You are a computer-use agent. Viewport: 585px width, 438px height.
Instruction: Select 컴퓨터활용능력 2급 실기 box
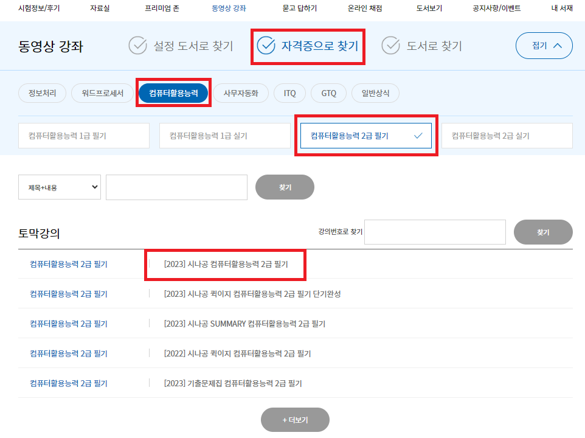[x=507, y=136]
